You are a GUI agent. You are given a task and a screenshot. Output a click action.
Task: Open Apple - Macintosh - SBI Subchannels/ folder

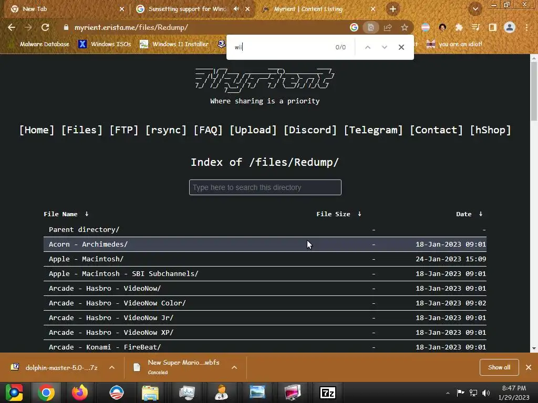pyautogui.click(x=123, y=274)
